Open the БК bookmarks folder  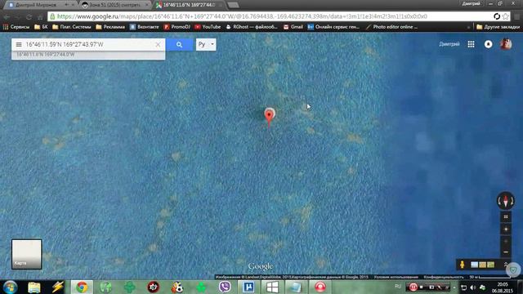click(x=41, y=27)
